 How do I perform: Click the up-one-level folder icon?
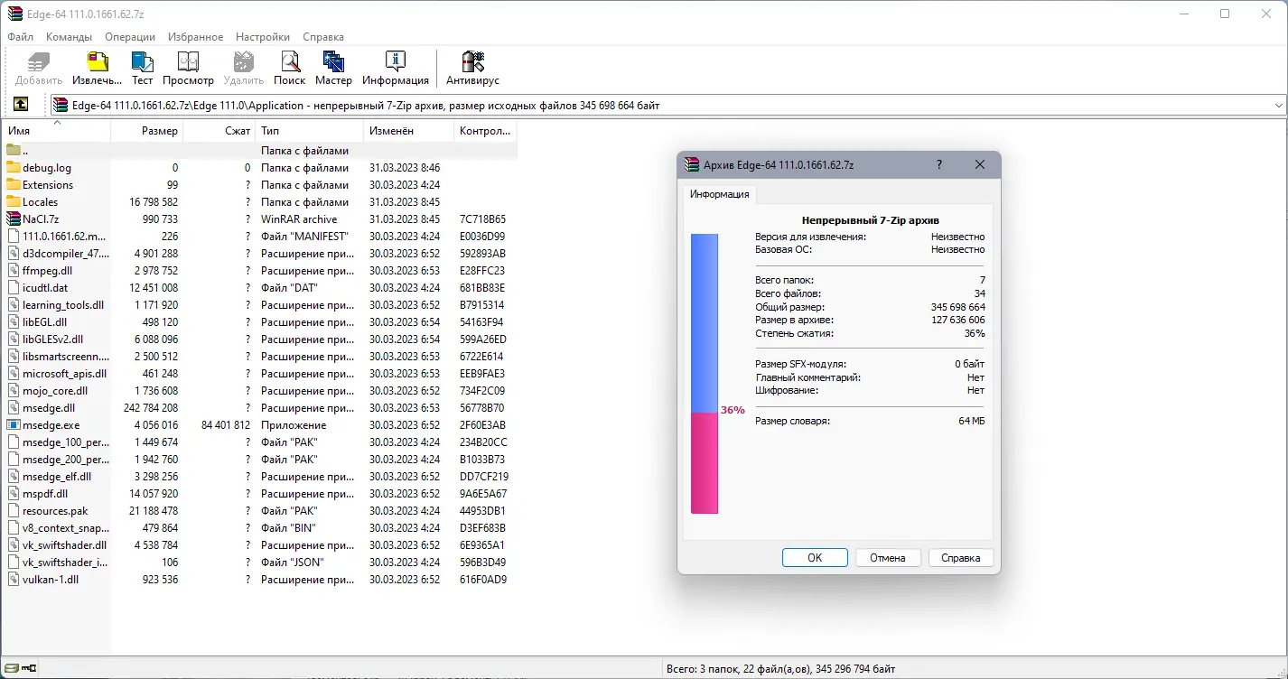20,104
